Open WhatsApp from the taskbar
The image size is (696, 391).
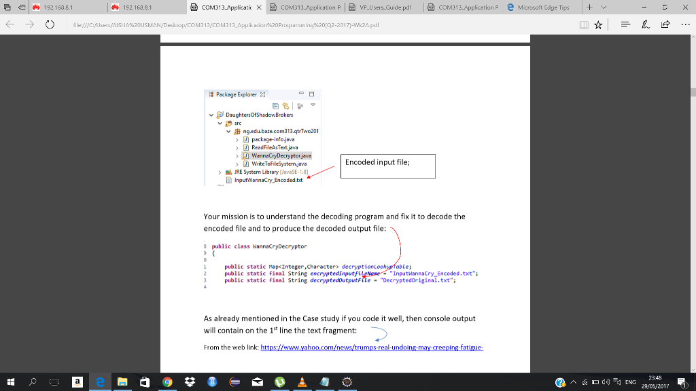coord(279,381)
